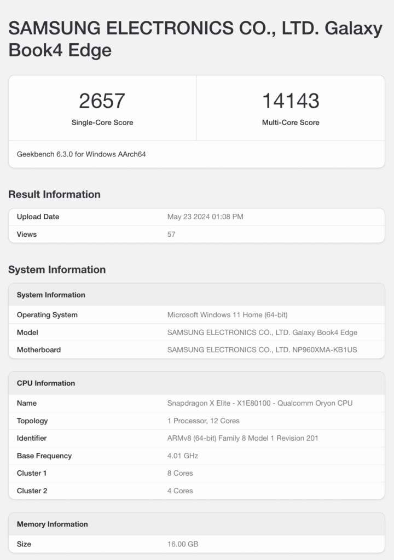394x560 pixels.
Task: Click the Snapdragon X Elite CPU name
Action: (x=259, y=403)
